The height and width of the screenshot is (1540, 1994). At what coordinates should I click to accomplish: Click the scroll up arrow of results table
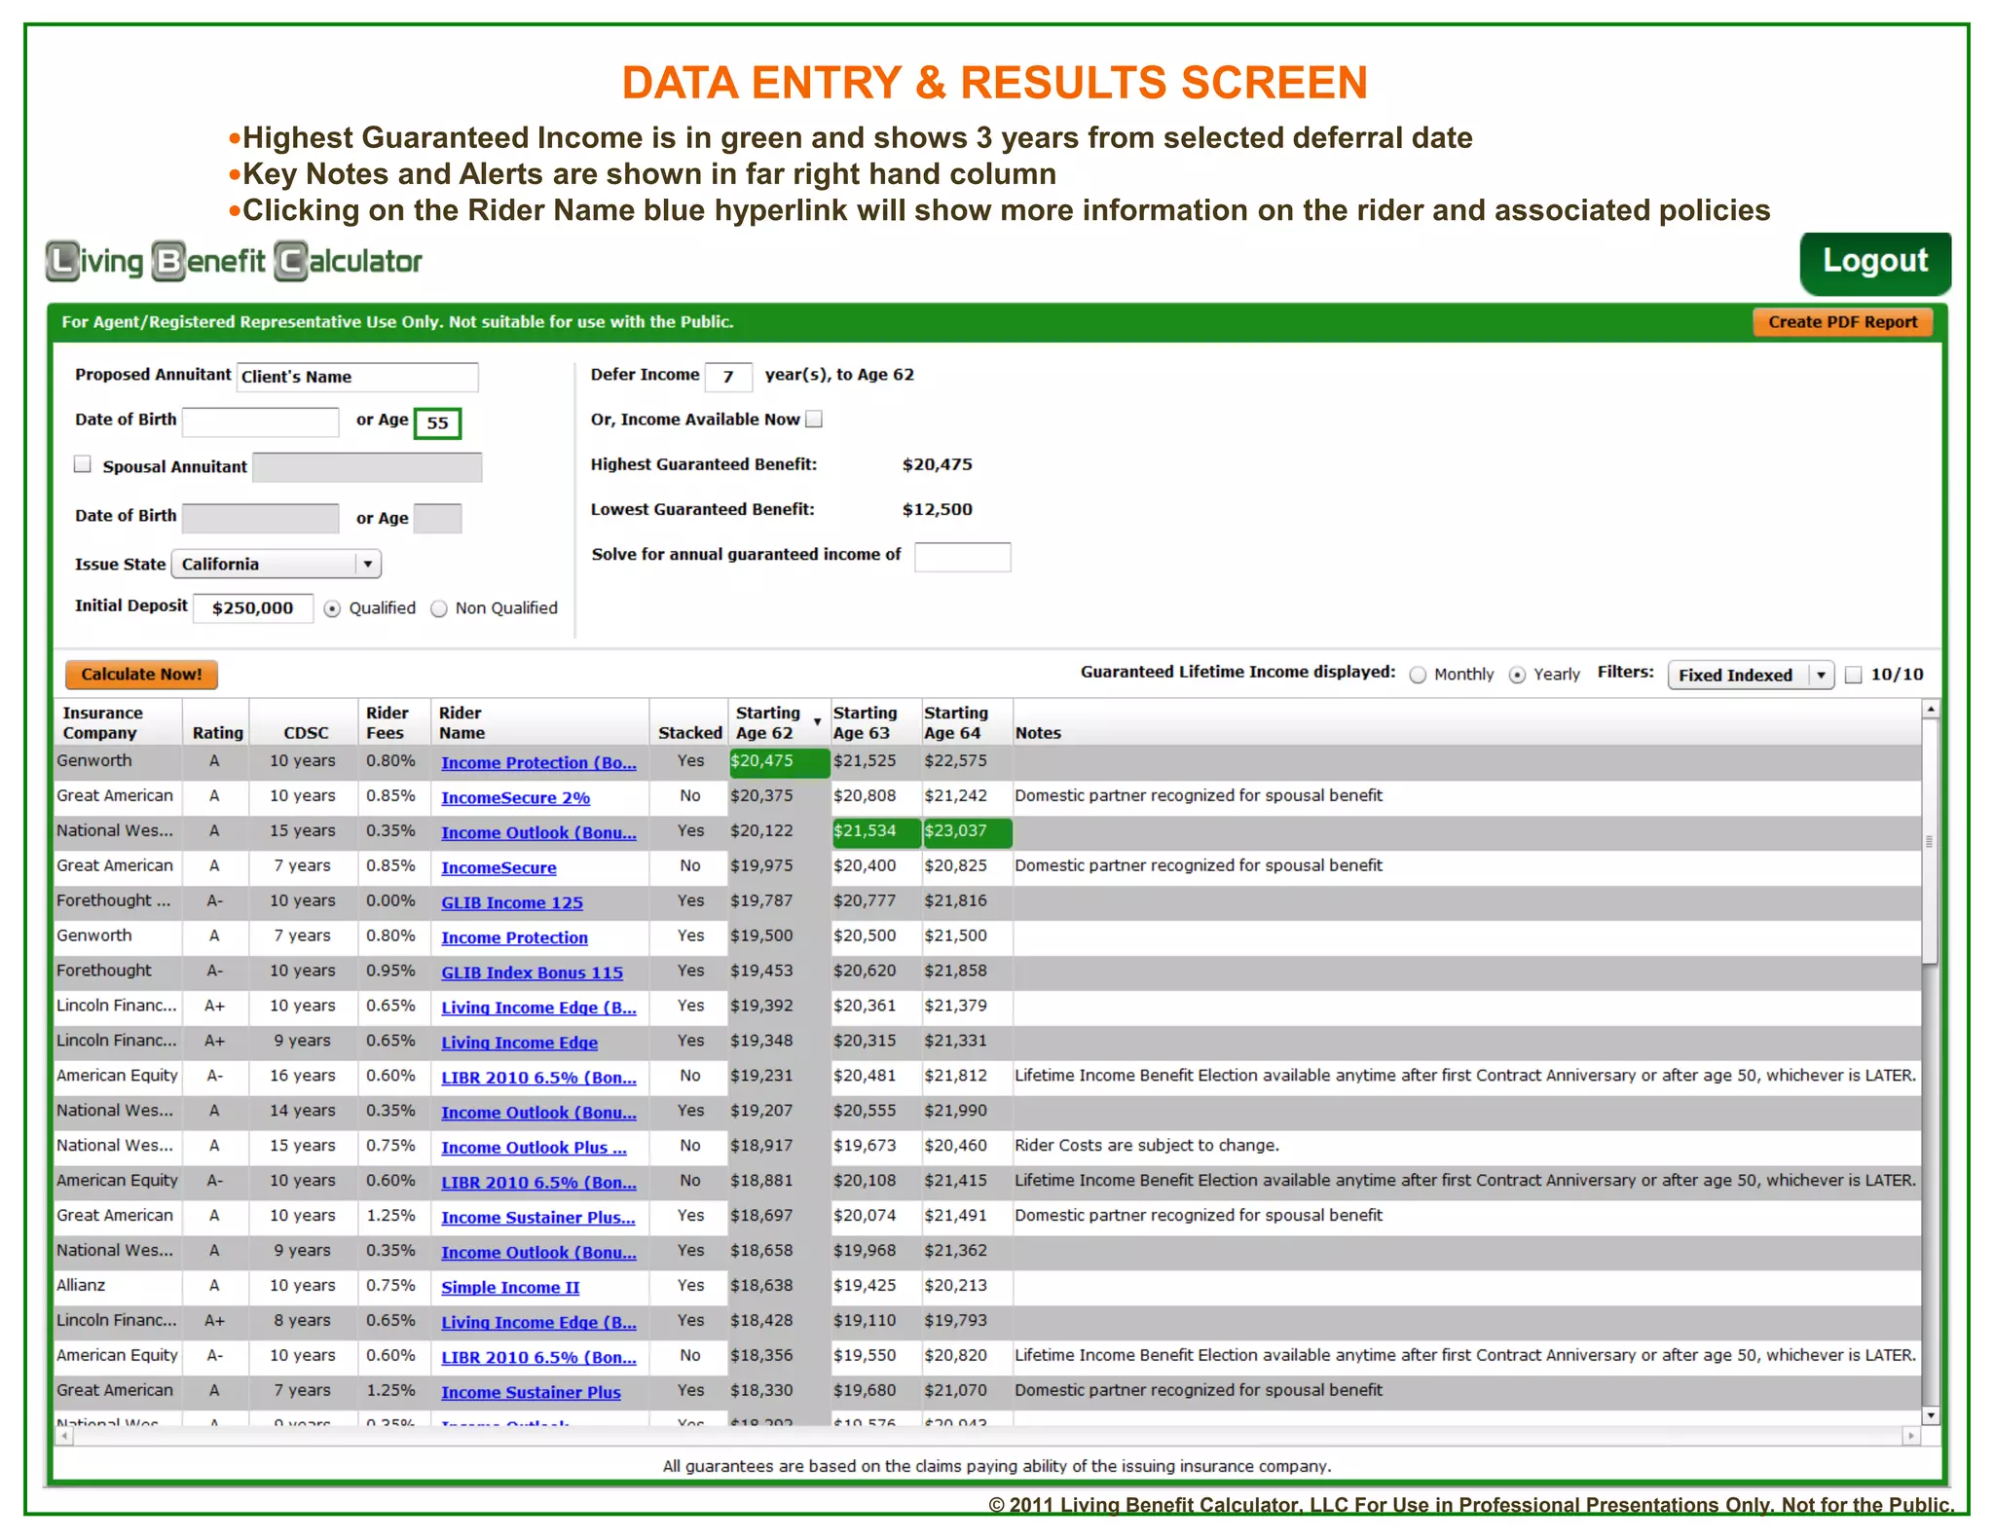(x=1930, y=709)
